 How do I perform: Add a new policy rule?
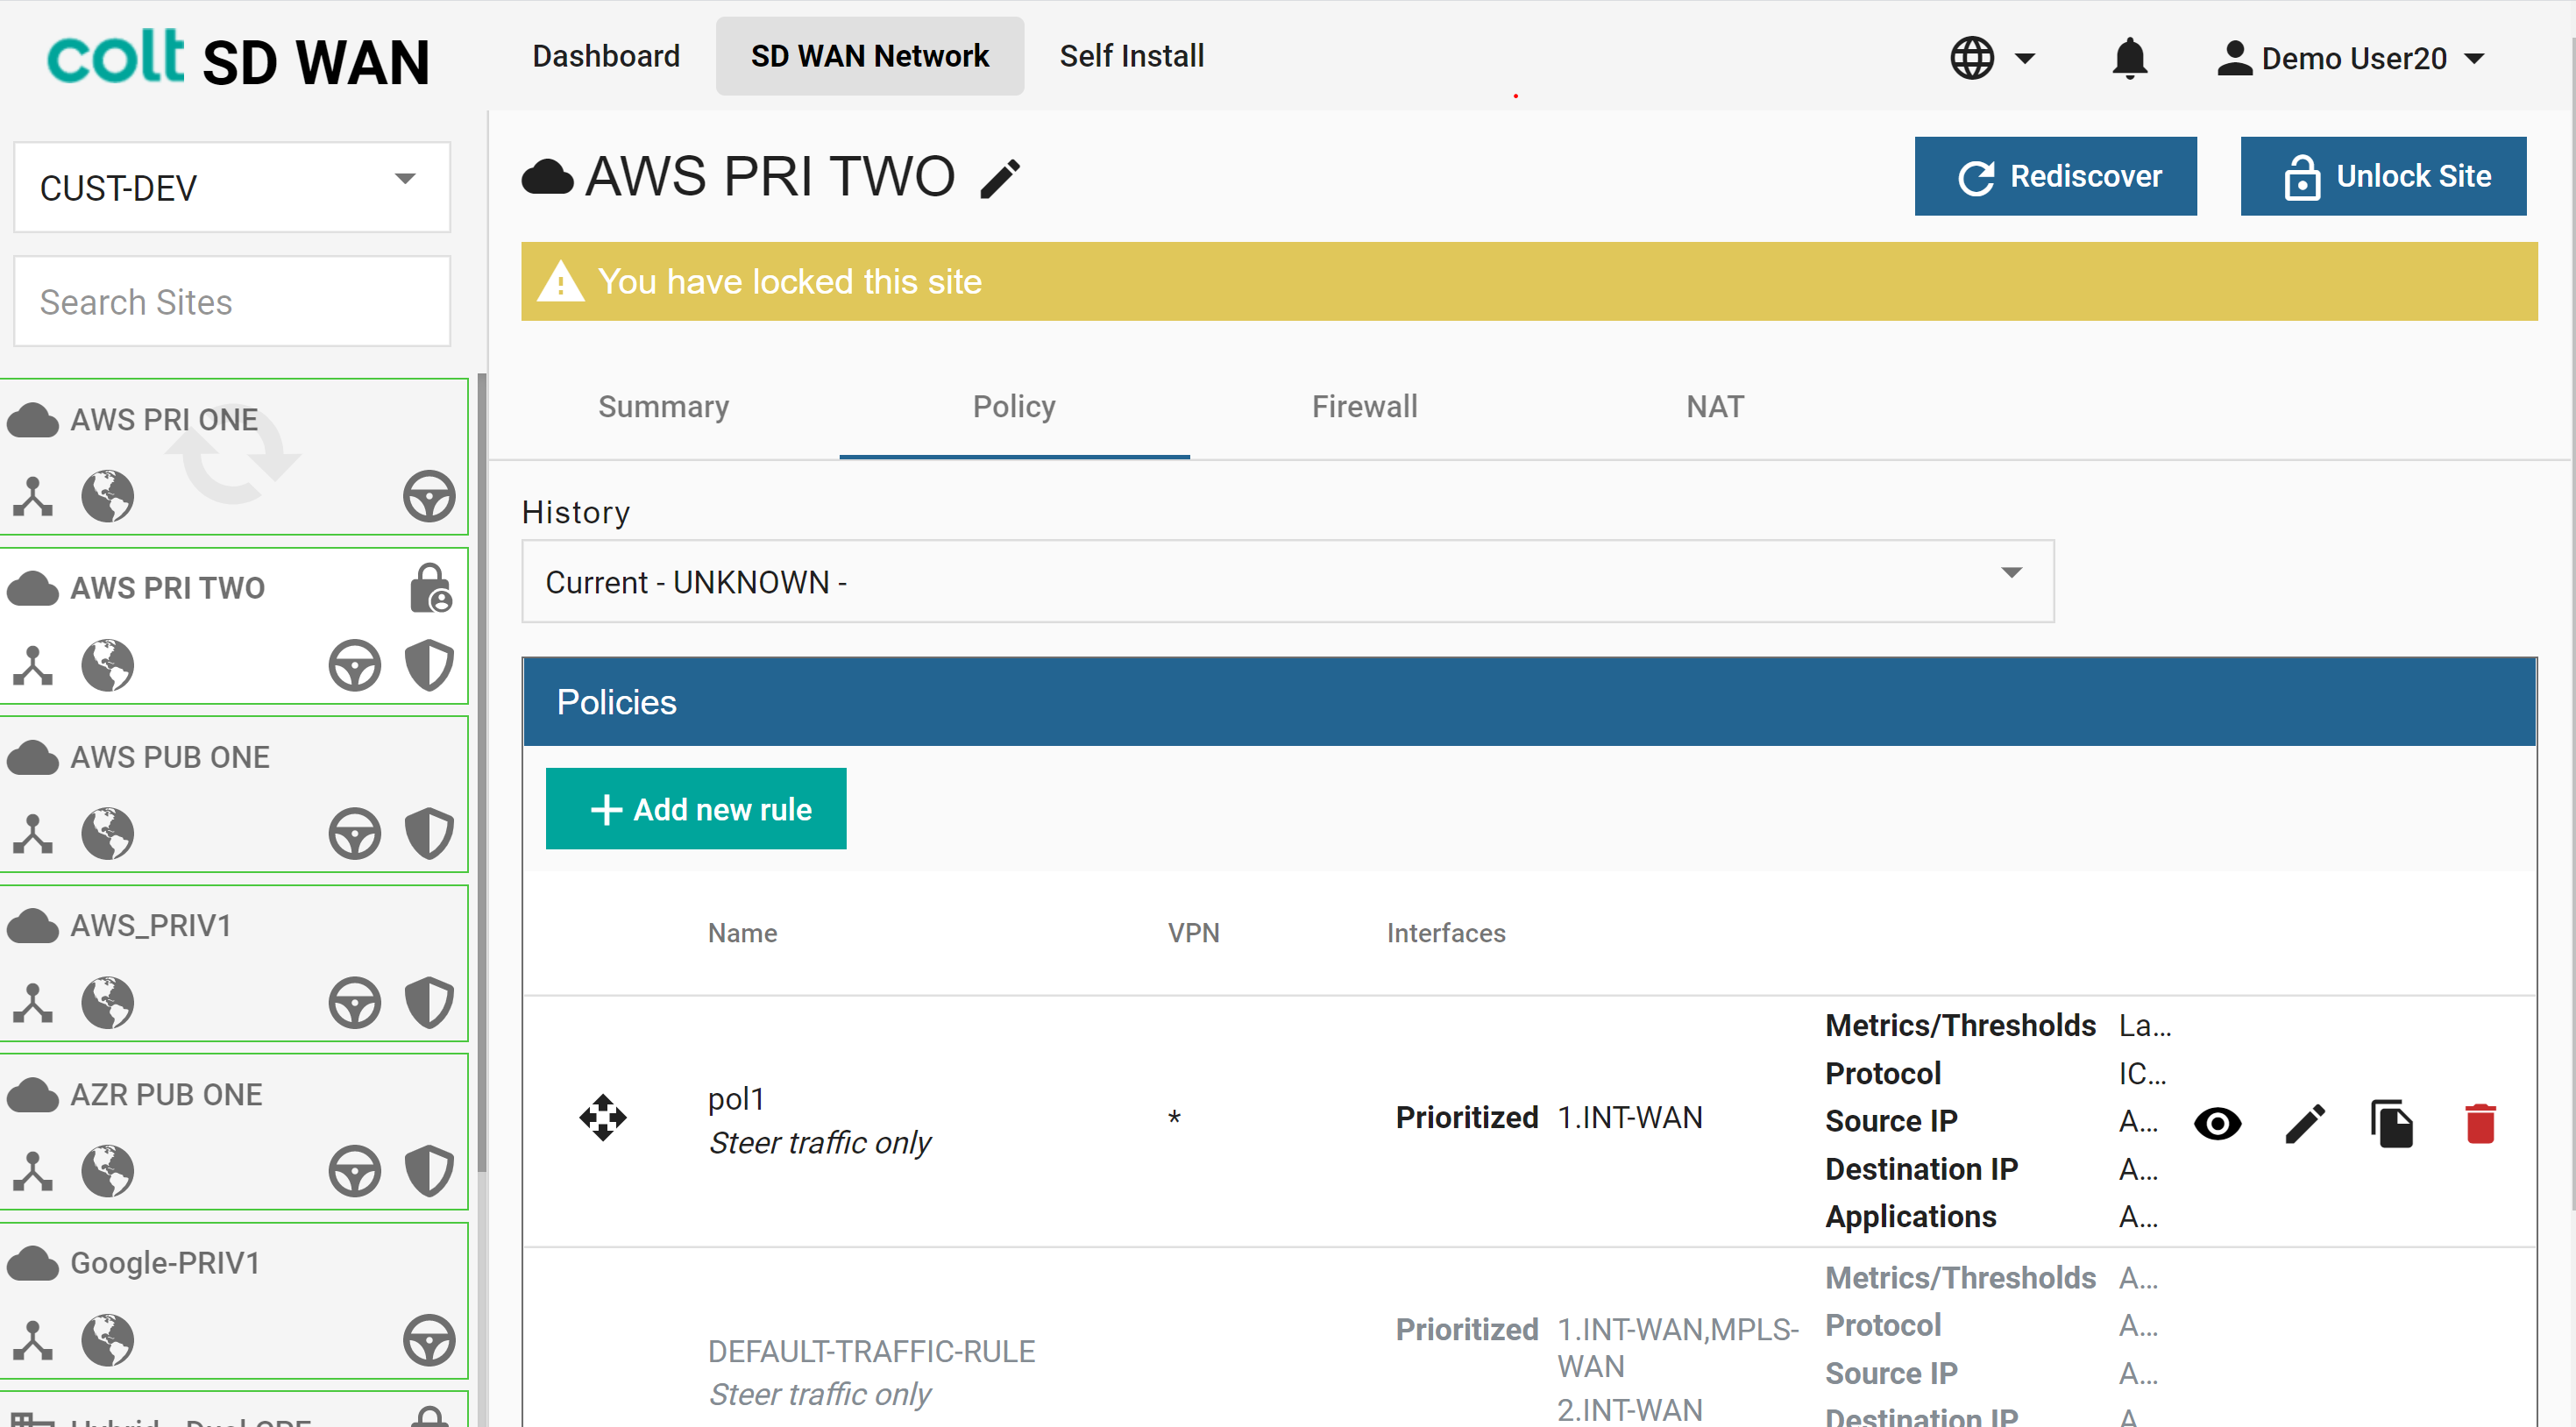click(696, 809)
